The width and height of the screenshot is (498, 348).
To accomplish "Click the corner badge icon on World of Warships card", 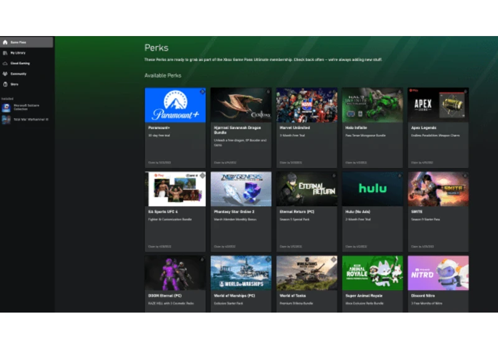I will click(x=268, y=260).
